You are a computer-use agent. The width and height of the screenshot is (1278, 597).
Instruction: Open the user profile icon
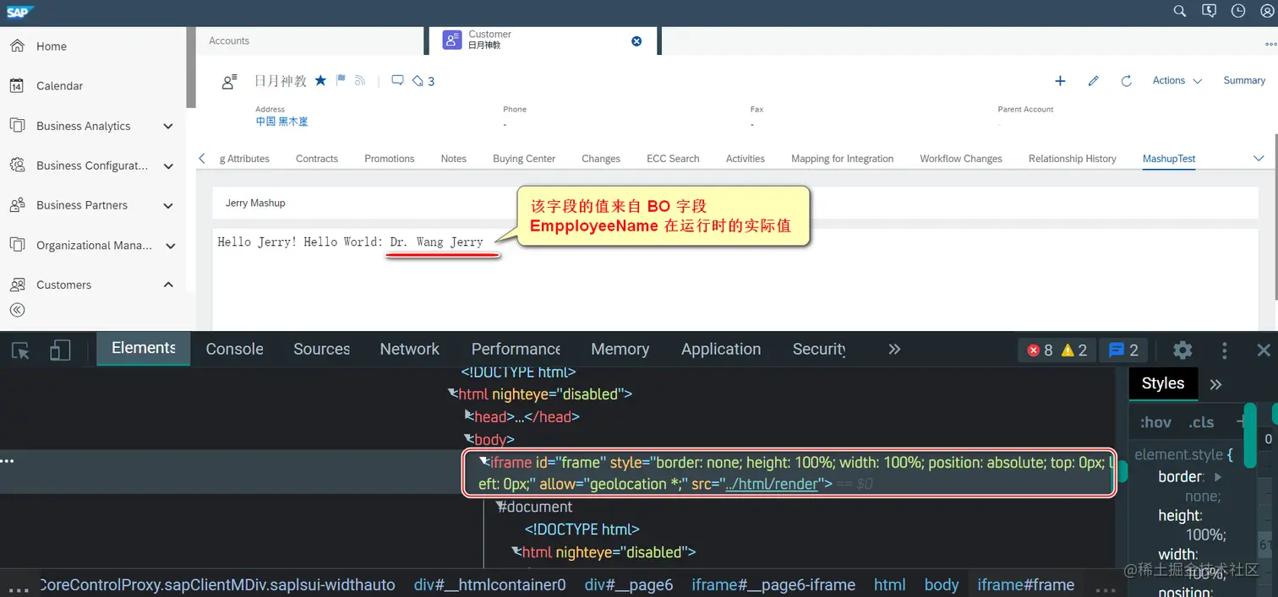(1266, 11)
